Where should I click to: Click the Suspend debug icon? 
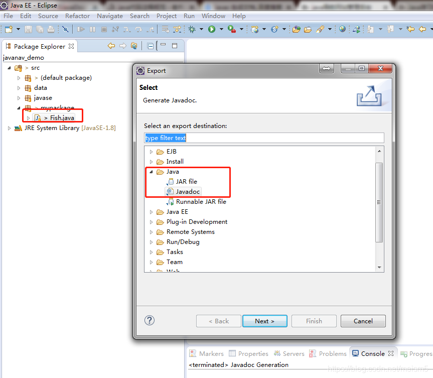[x=92, y=29]
